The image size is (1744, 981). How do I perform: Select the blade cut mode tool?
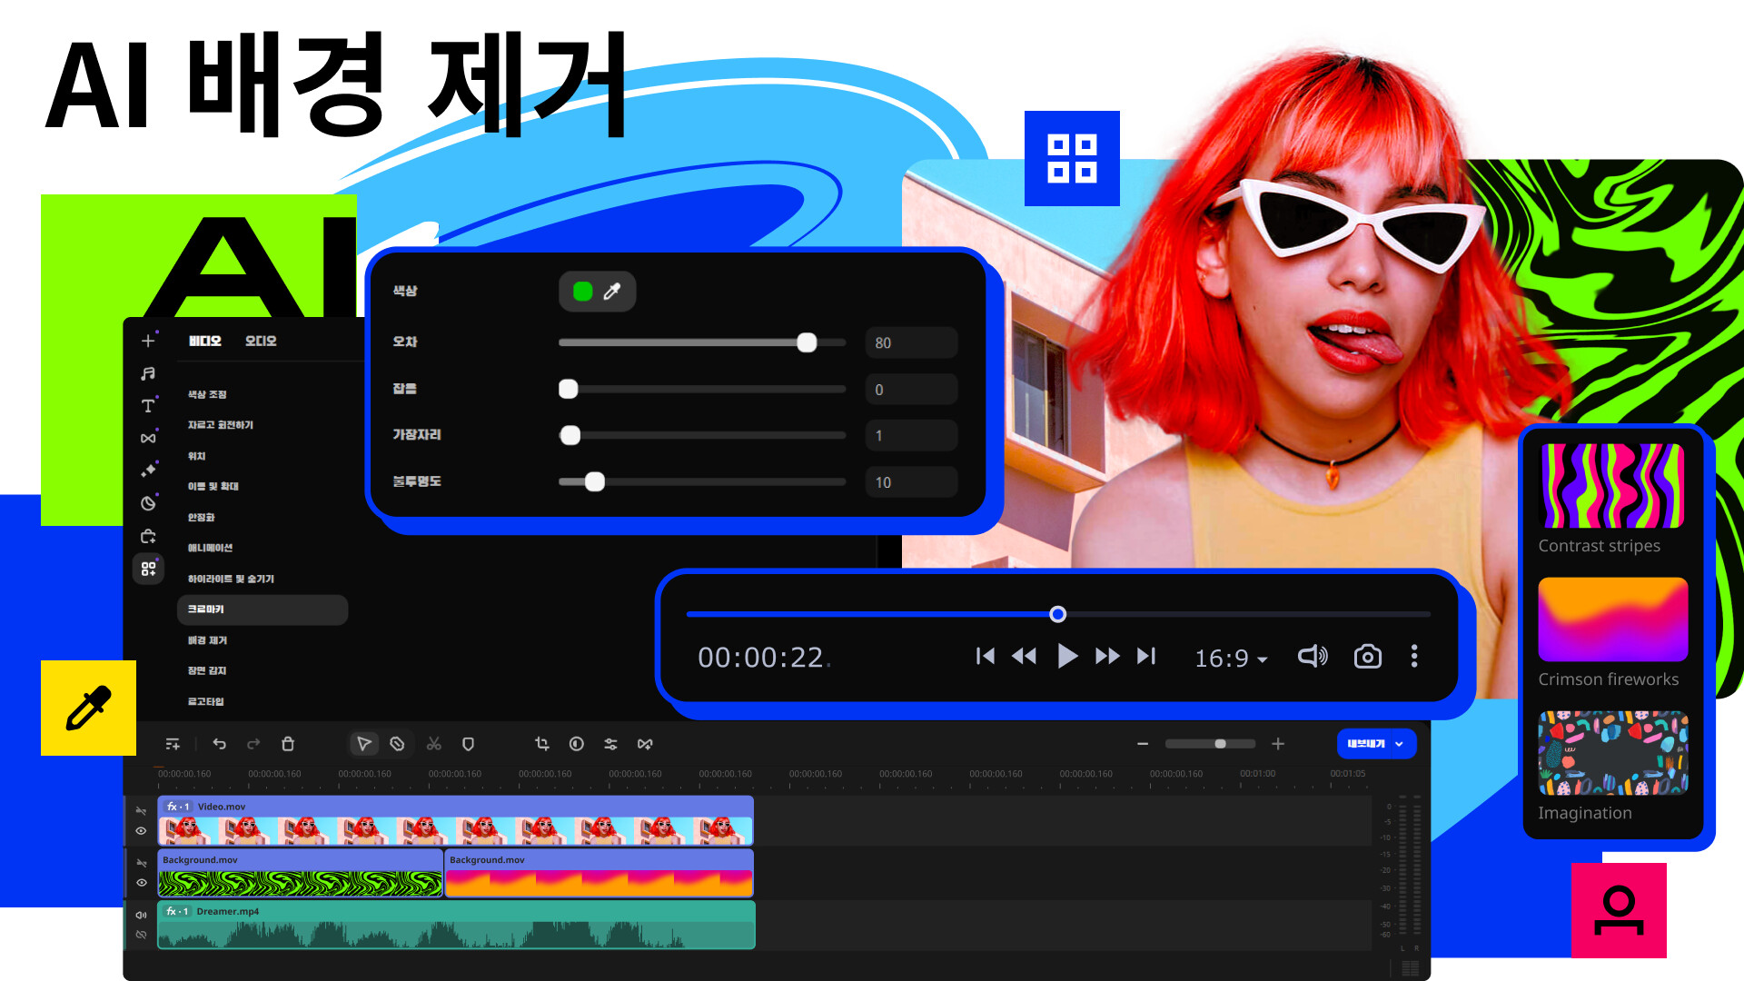point(397,744)
